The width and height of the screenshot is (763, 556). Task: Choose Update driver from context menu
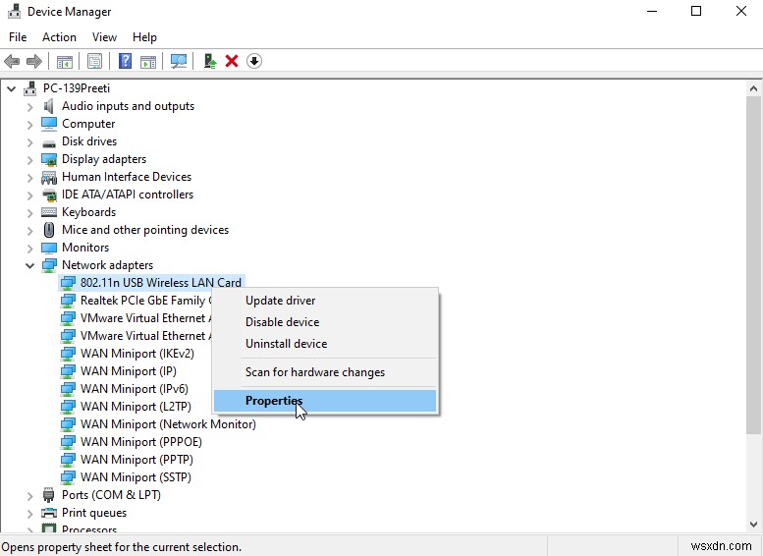tap(325, 301)
